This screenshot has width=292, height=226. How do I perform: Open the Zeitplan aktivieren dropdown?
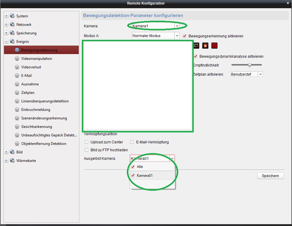click(260, 74)
